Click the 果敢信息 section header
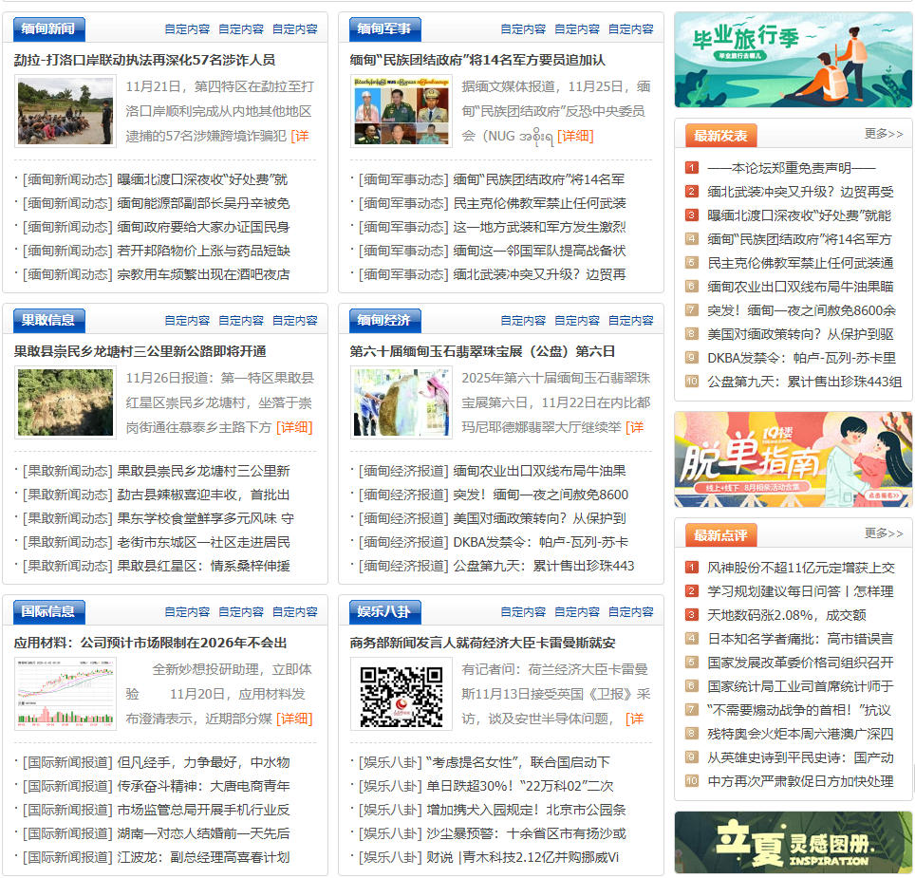 (x=48, y=320)
